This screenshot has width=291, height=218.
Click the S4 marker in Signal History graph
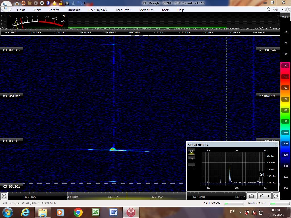click(262, 175)
